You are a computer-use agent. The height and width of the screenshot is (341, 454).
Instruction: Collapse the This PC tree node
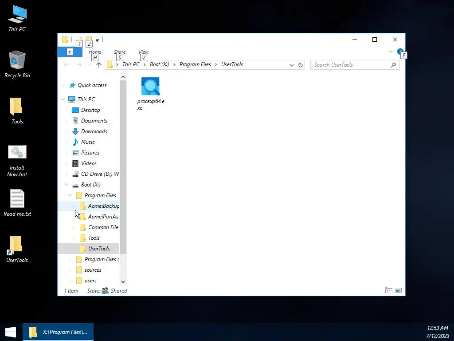tap(63, 99)
